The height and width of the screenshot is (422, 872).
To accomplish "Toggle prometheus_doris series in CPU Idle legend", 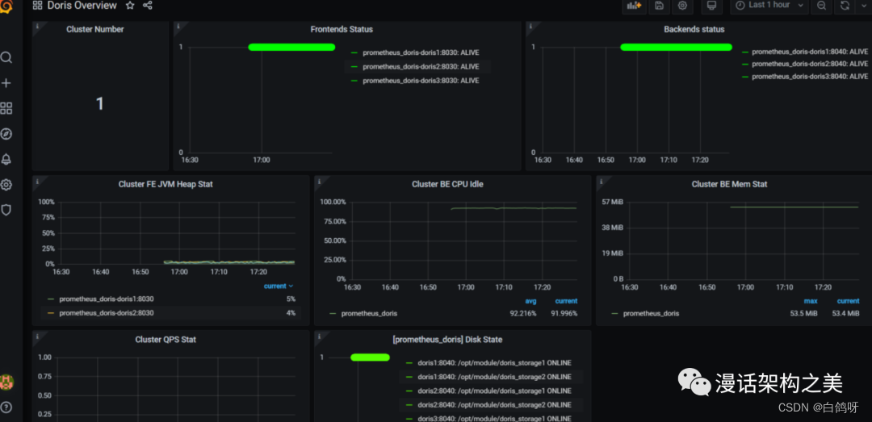I will (369, 314).
